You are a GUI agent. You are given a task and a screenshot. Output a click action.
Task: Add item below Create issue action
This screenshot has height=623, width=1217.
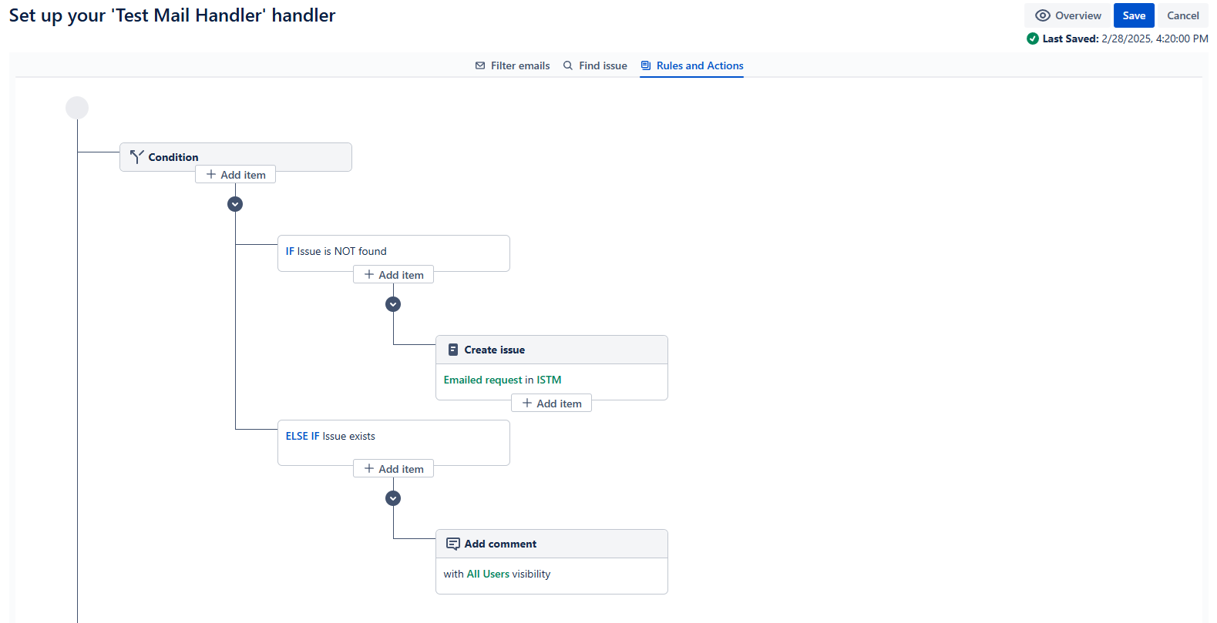point(551,404)
